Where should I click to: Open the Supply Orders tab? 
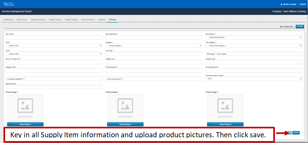pos(55,19)
